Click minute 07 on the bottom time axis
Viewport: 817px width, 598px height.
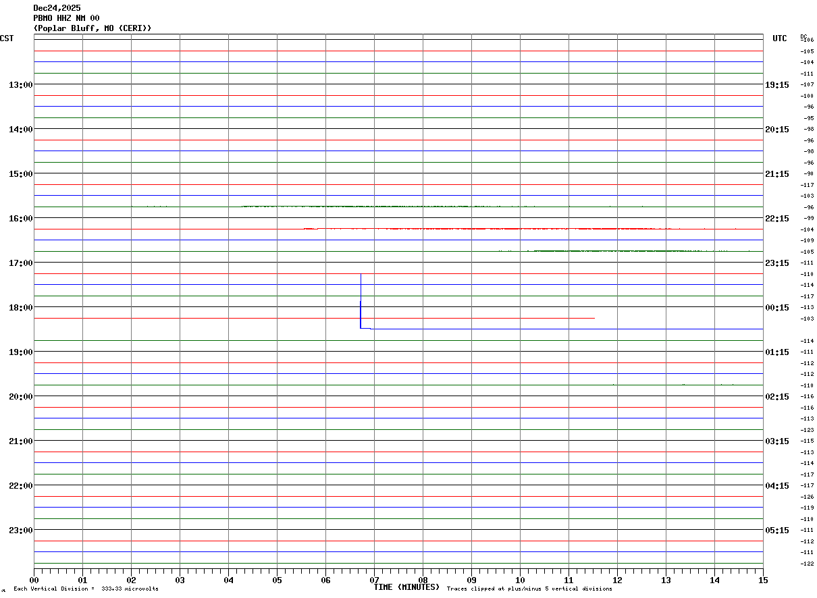375,580
